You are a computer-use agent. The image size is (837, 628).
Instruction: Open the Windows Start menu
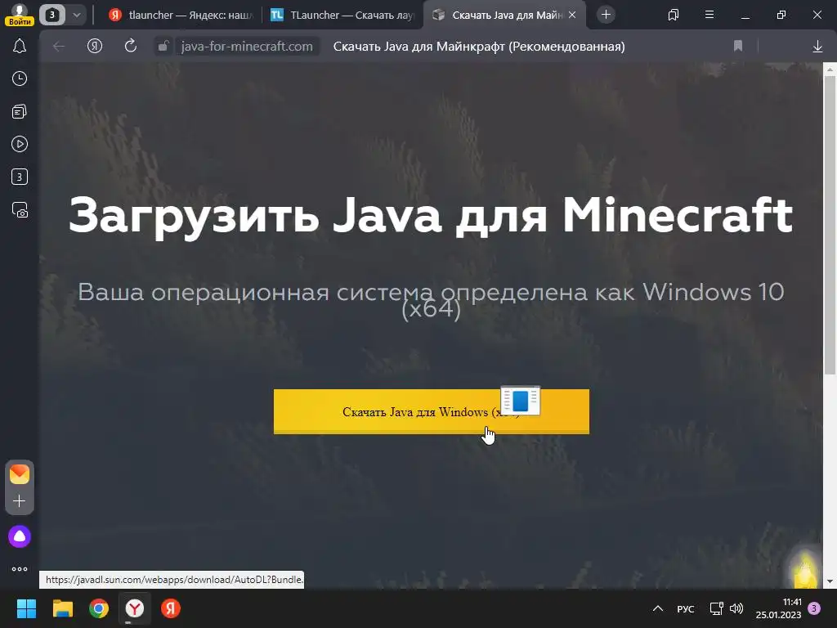click(26, 608)
